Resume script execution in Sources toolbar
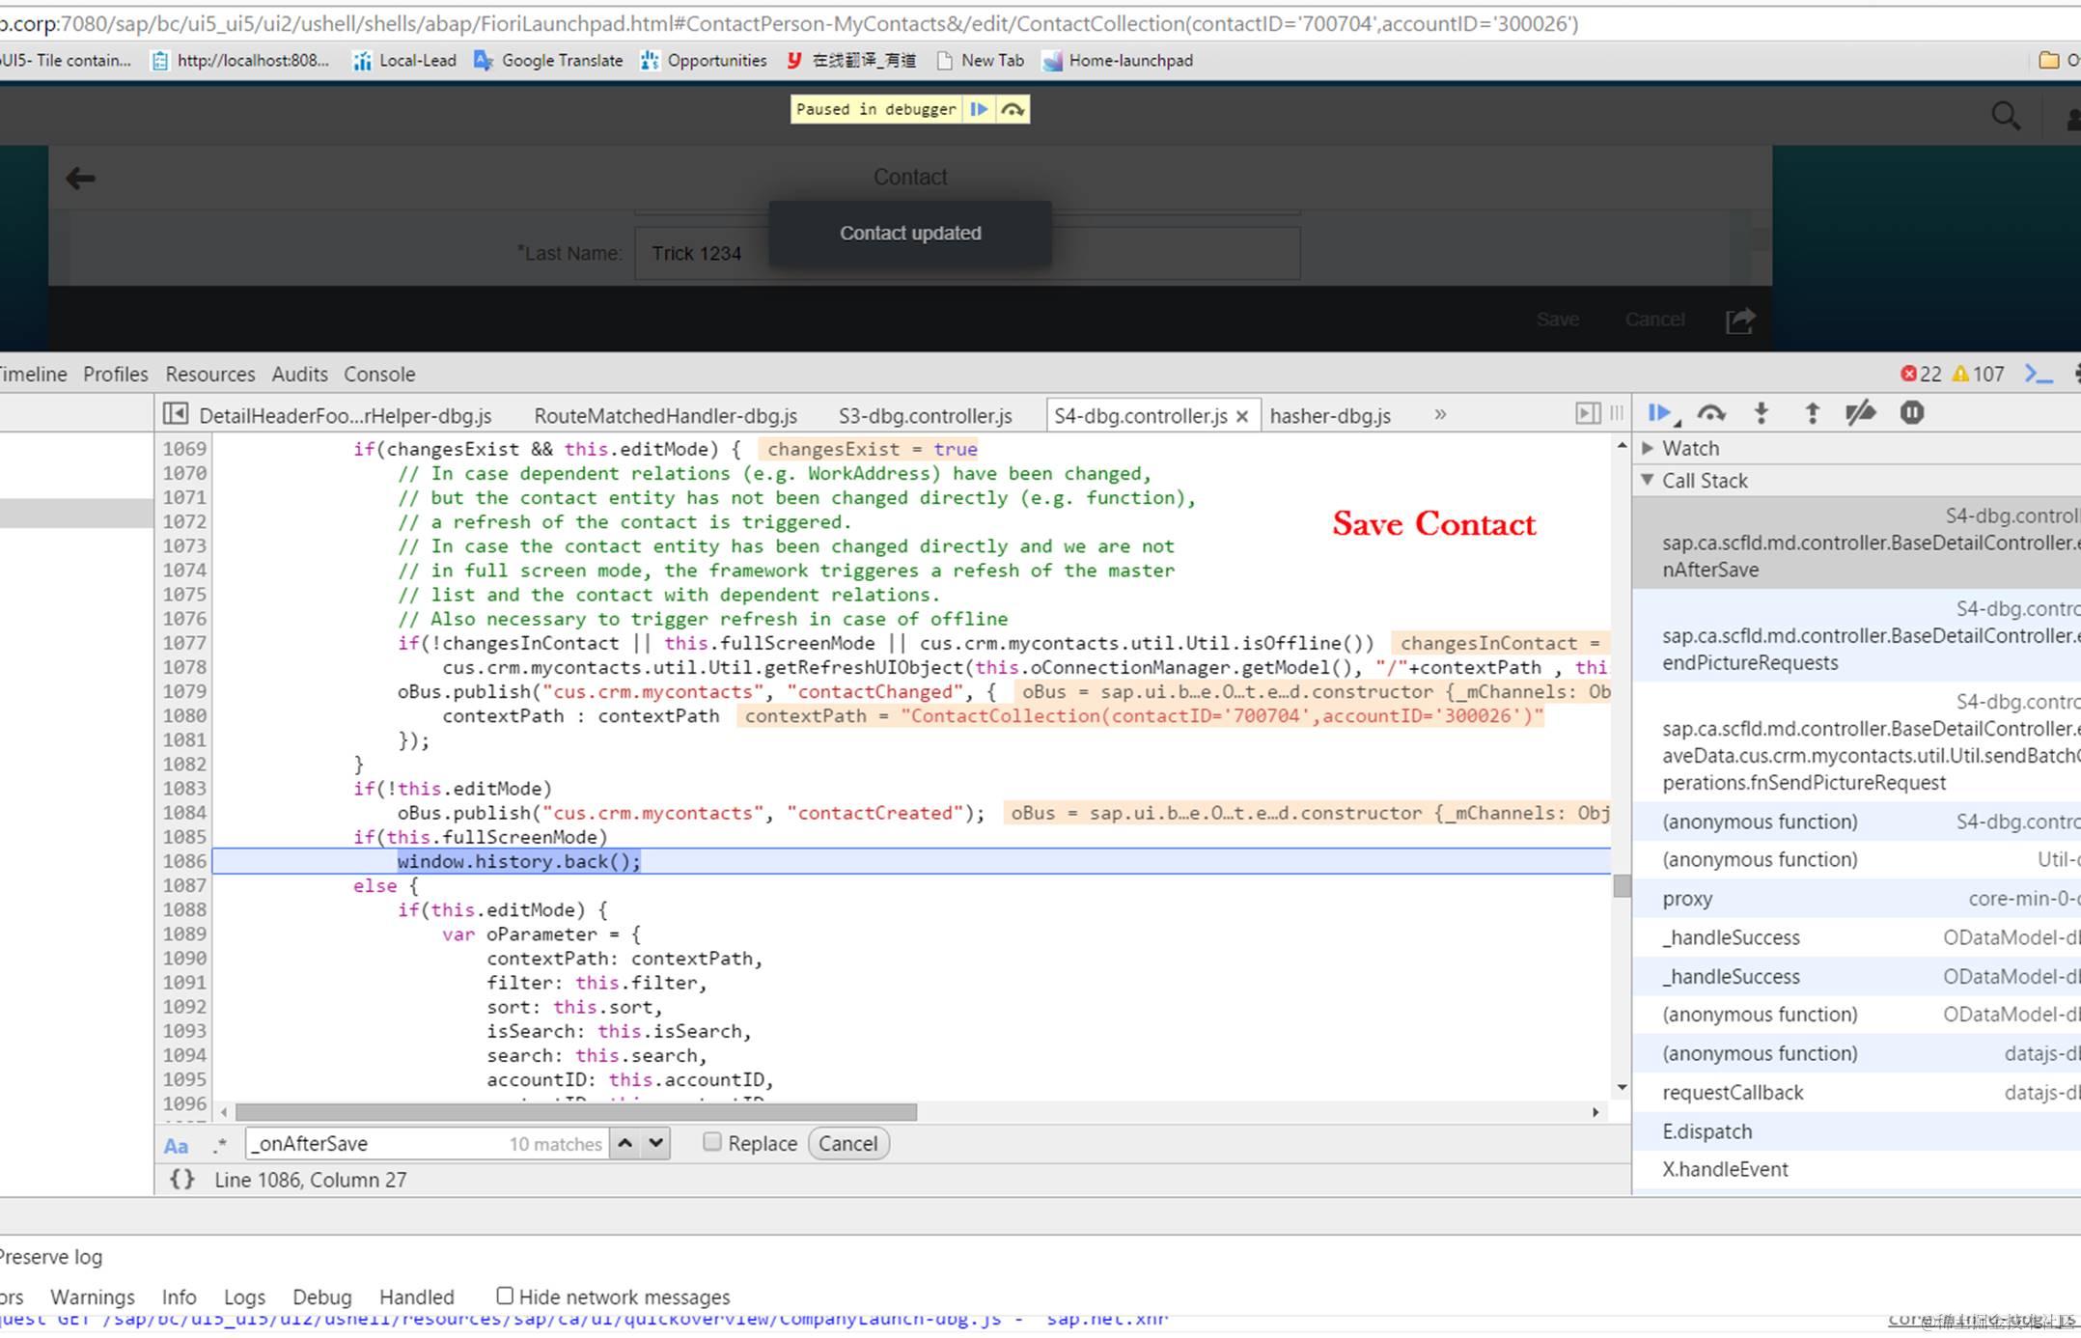 (1658, 414)
